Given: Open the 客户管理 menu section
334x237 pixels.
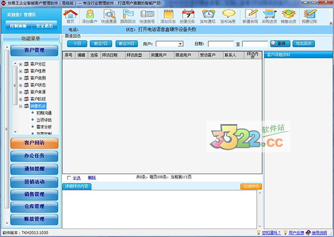Looking at the screenshot, I should click(x=35, y=51).
